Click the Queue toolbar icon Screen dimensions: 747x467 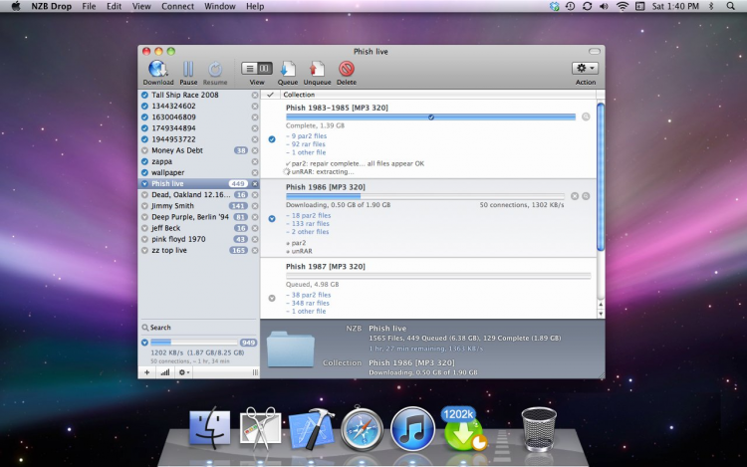point(287,70)
